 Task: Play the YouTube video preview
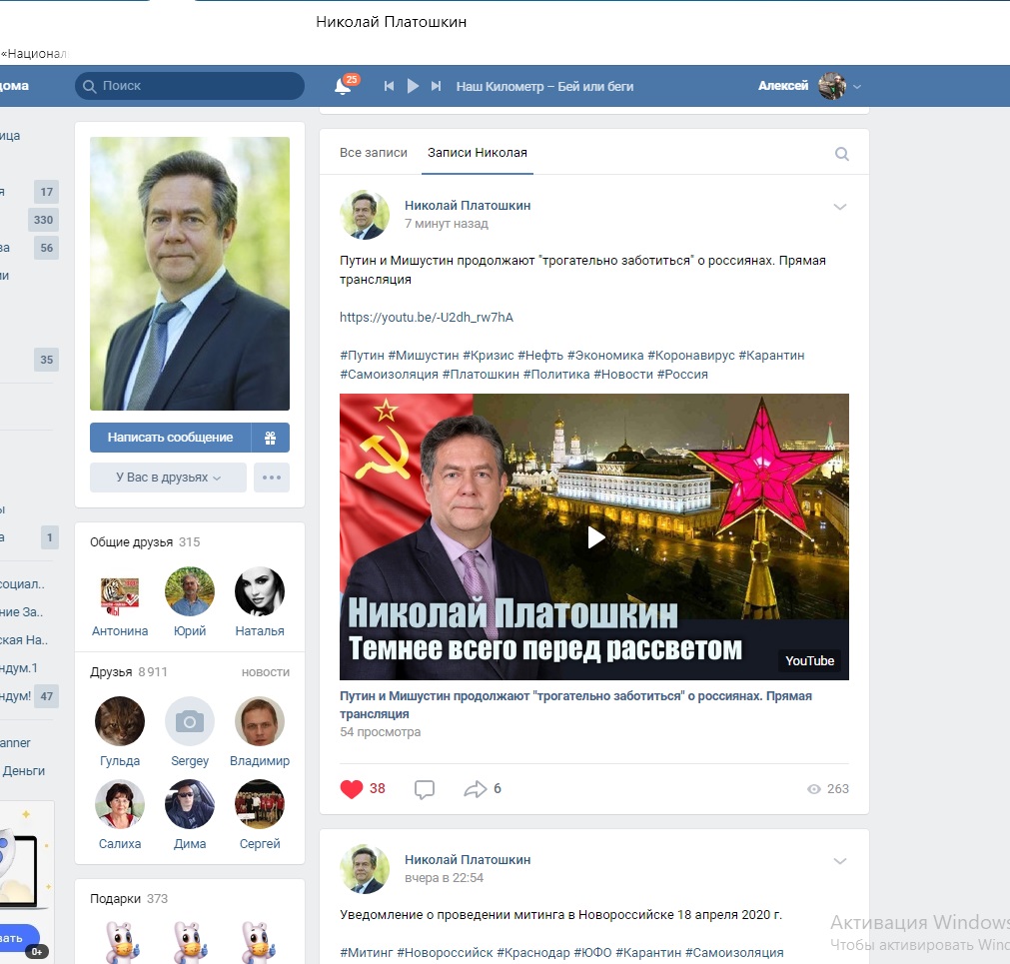pyautogui.click(x=595, y=537)
